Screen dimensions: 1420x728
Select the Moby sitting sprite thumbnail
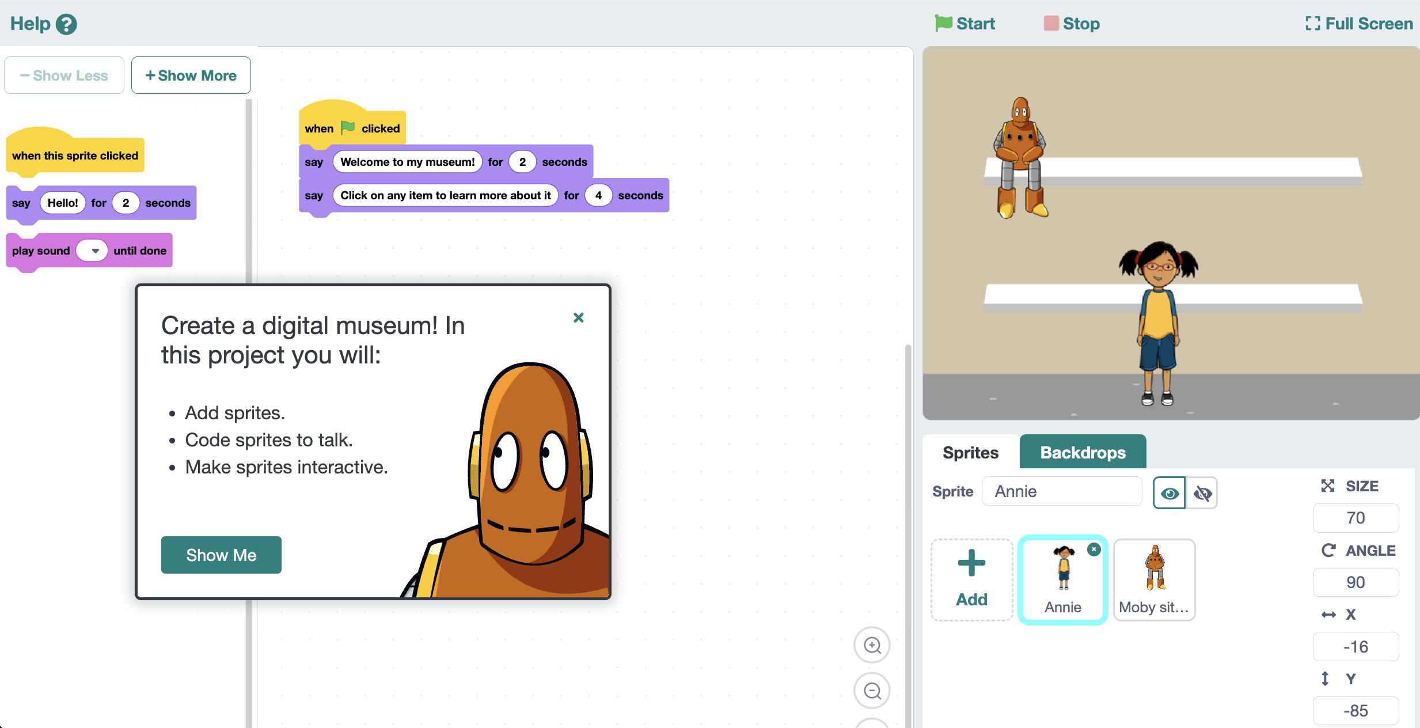1154,579
